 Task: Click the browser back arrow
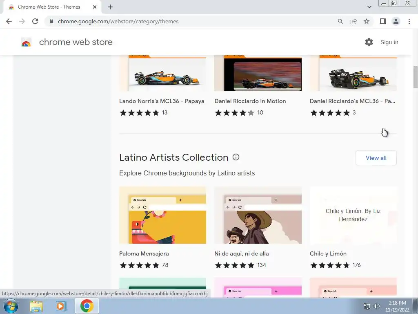[9, 21]
